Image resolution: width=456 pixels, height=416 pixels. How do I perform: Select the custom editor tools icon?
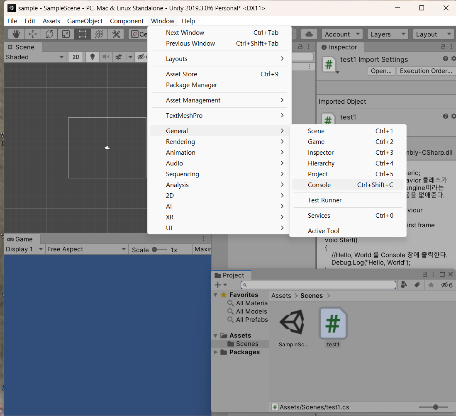[x=116, y=34]
